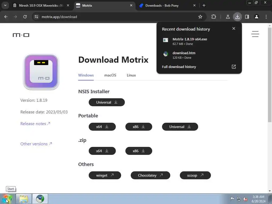Bookmark this page with the star icon

200,17
